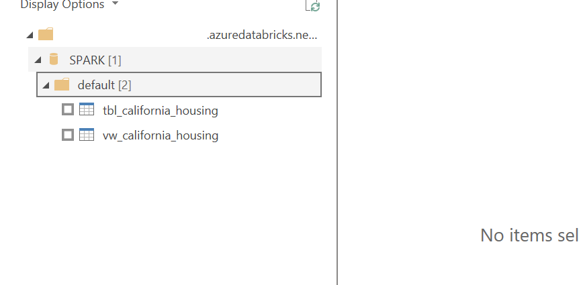The width and height of the screenshot is (579, 285).
Task: Open the Display Options dropdown arrow
Action: click(115, 3)
